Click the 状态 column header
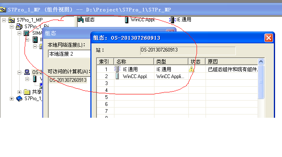Screen dimensions: 282x157 tap(197, 61)
